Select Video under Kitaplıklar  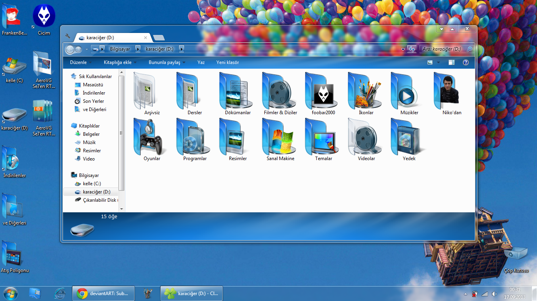89,159
